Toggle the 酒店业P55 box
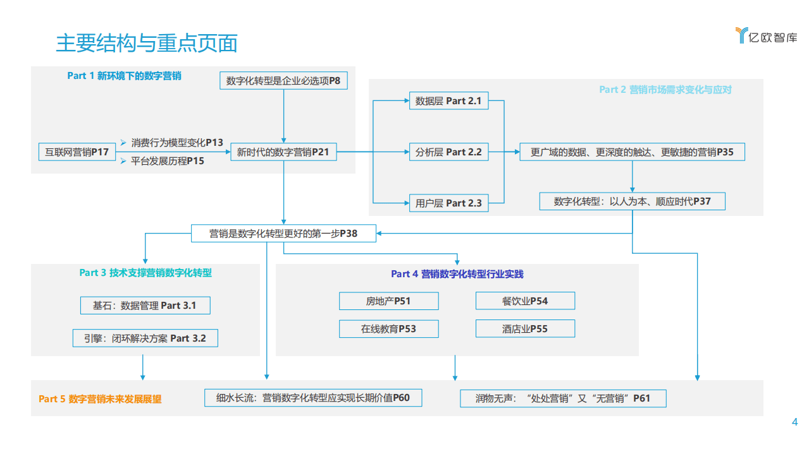The width and height of the screenshot is (809, 454). 524,328
